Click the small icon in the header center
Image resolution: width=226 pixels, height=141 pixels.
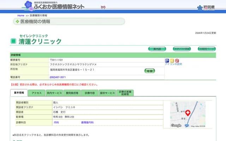tap(103, 7)
